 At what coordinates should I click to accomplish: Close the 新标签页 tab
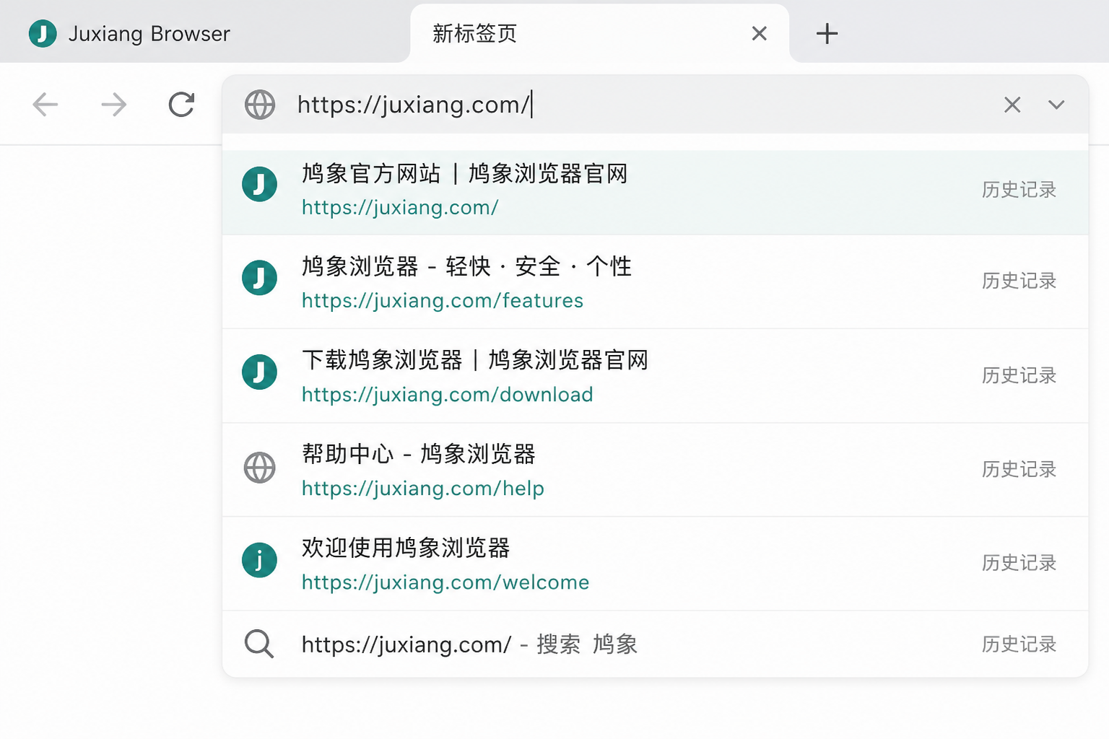tap(759, 33)
